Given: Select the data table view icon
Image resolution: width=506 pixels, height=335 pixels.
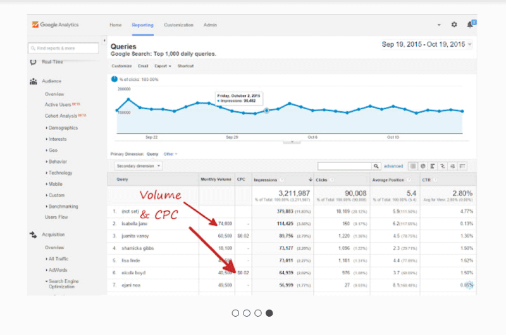Looking at the screenshot, I should pyautogui.click(x=413, y=166).
